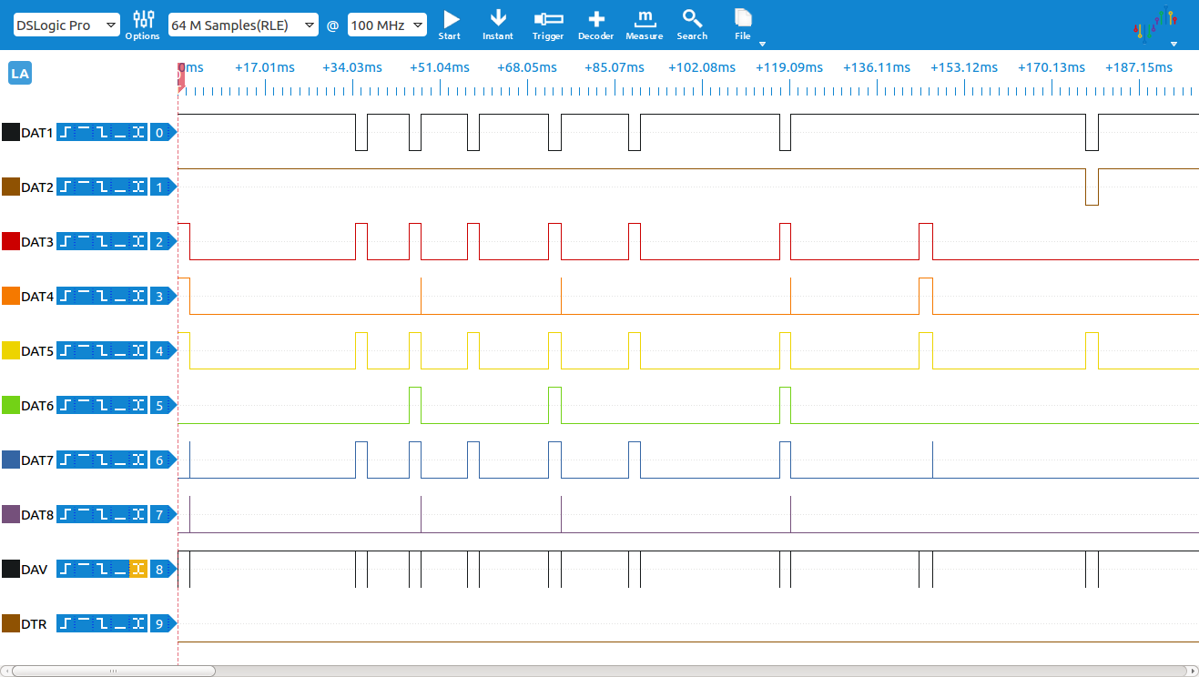Change DAT6 green color swatch

(11, 406)
